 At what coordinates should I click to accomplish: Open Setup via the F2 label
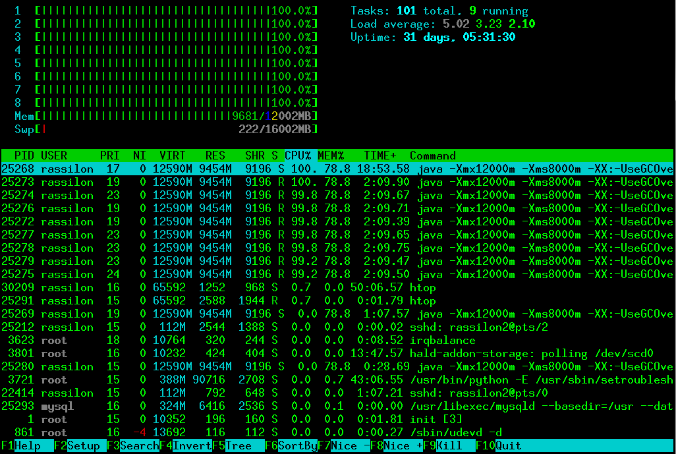pyautogui.click(x=84, y=446)
